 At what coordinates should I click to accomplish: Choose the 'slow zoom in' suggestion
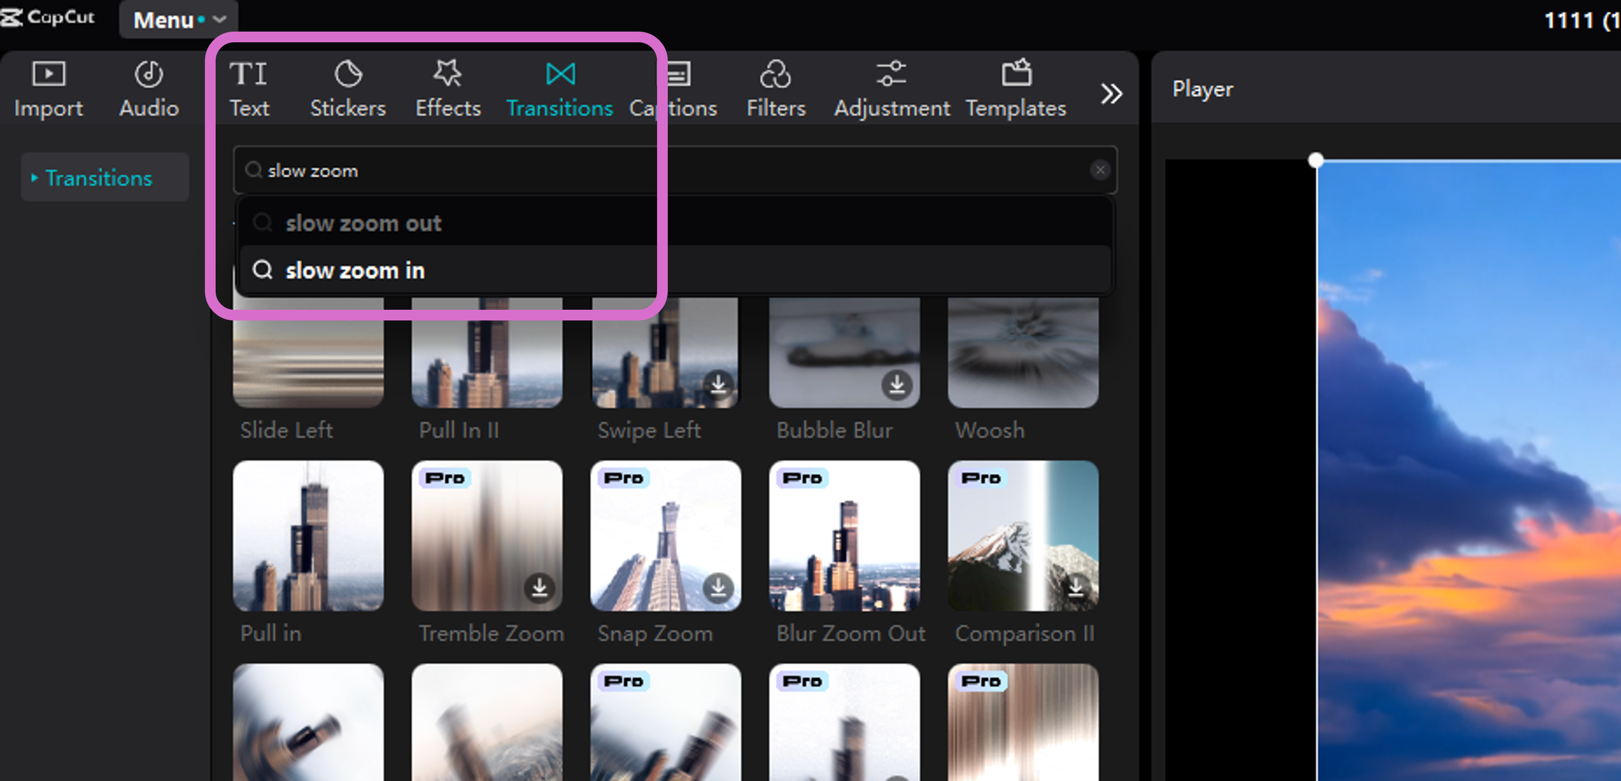click(355, 271)
